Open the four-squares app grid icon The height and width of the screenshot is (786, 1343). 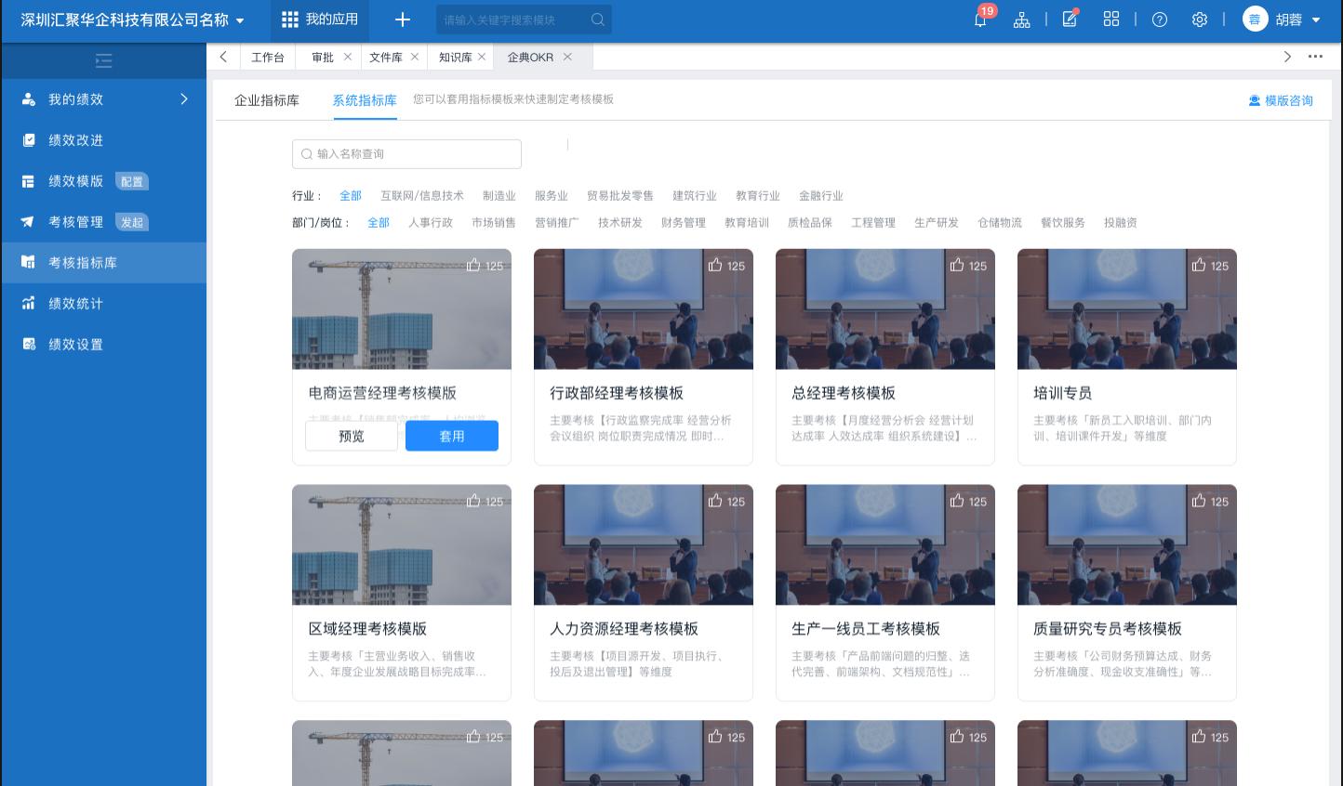1111,19
